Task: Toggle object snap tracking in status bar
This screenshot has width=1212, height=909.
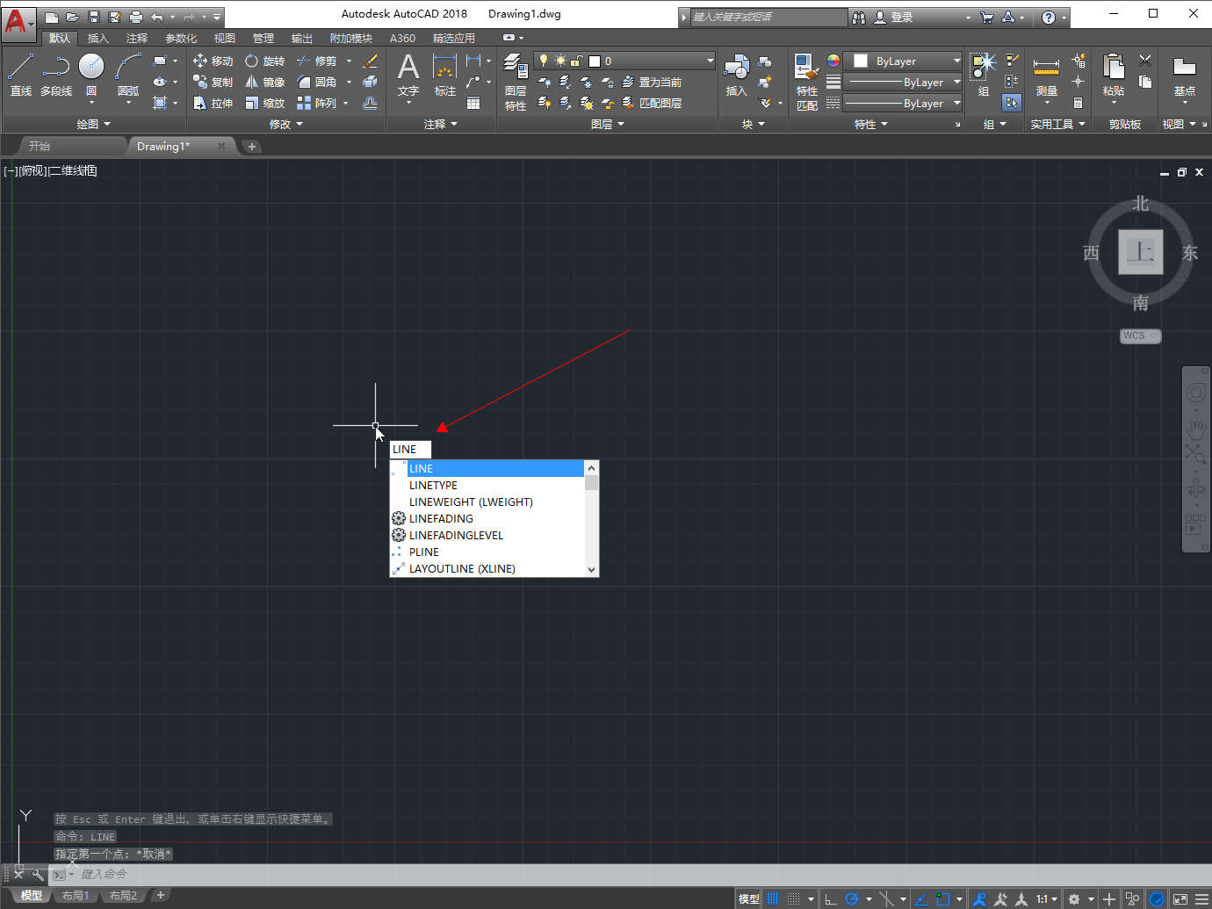Action: tap(920, 898)
